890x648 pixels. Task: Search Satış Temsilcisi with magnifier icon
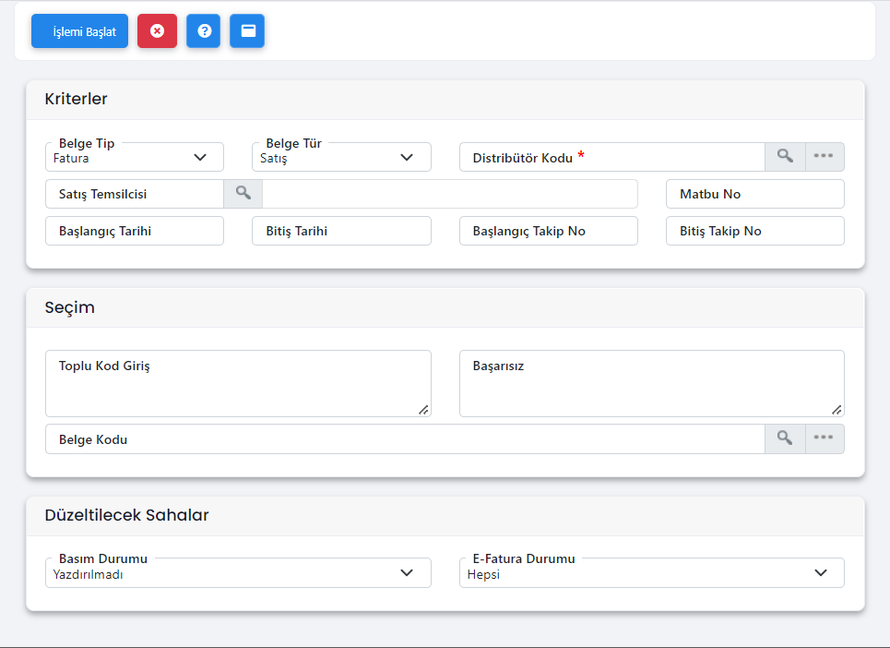pyautogui.click(x=243, y=193)
